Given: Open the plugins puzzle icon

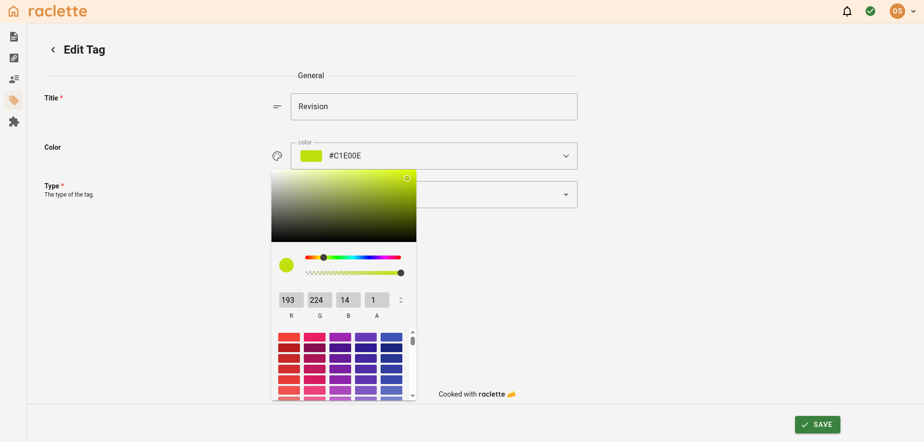Looking at the screenshot, I should pyautogui.click(x=14, y=122).
